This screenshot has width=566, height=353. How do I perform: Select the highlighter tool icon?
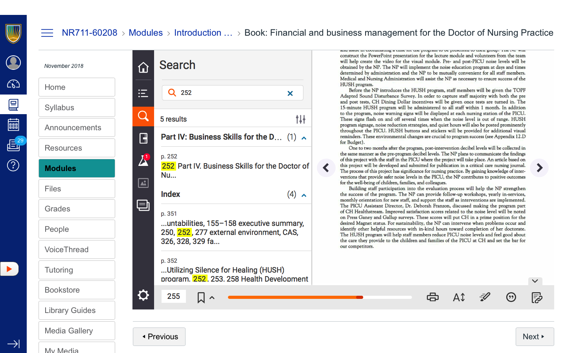pos(485,297)
